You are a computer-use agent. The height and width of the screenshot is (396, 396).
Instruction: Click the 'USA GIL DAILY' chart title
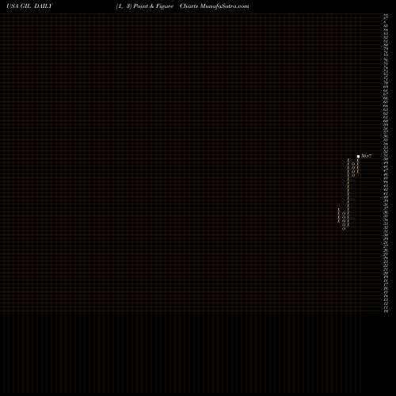(x=29, y=6)
